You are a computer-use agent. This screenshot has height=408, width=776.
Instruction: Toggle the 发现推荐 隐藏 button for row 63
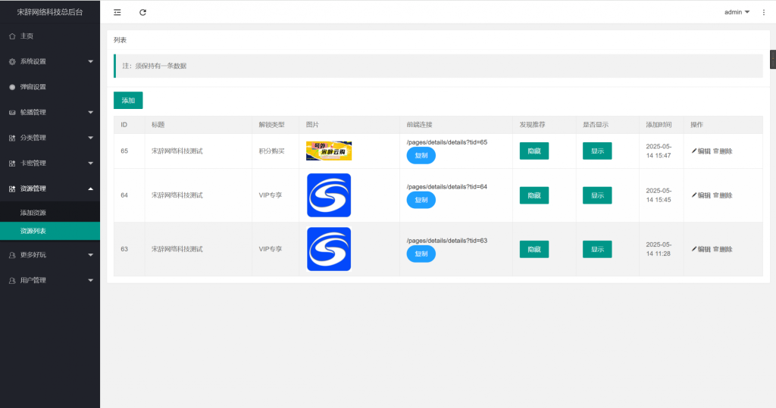click(533, 249)
